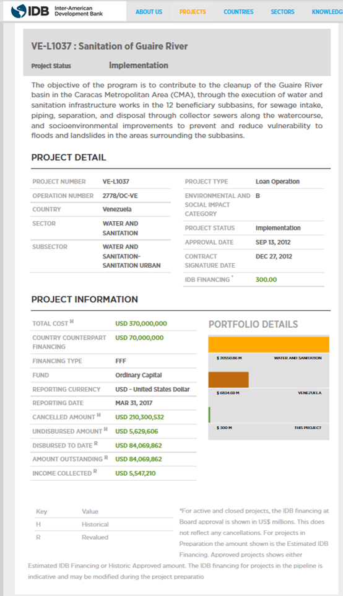
Task: Click the IDB Financing 300.00 value
Action: [266, 280]
